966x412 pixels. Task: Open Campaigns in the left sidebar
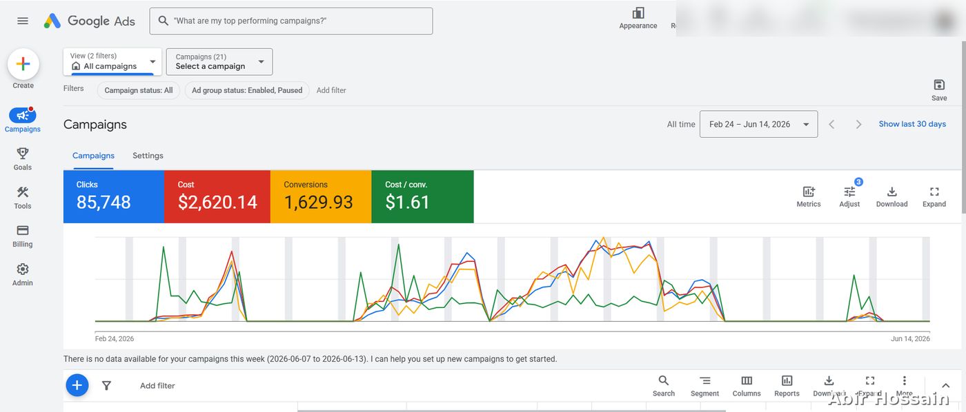point(23,120)
